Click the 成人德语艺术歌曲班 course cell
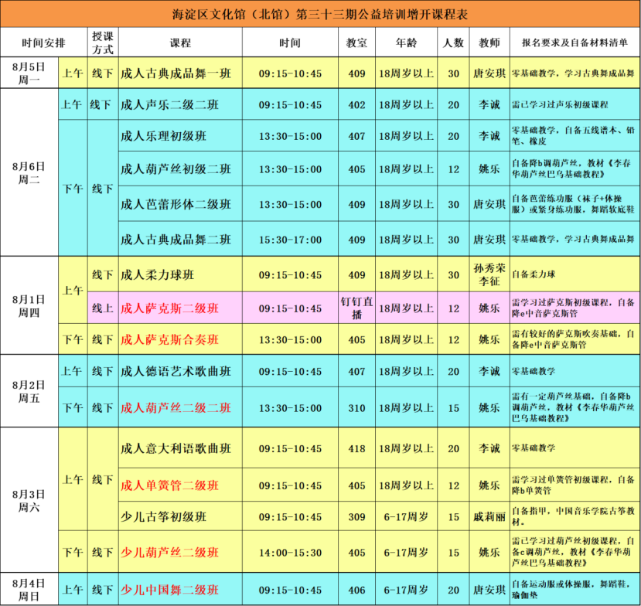 [x=176, y=372]
